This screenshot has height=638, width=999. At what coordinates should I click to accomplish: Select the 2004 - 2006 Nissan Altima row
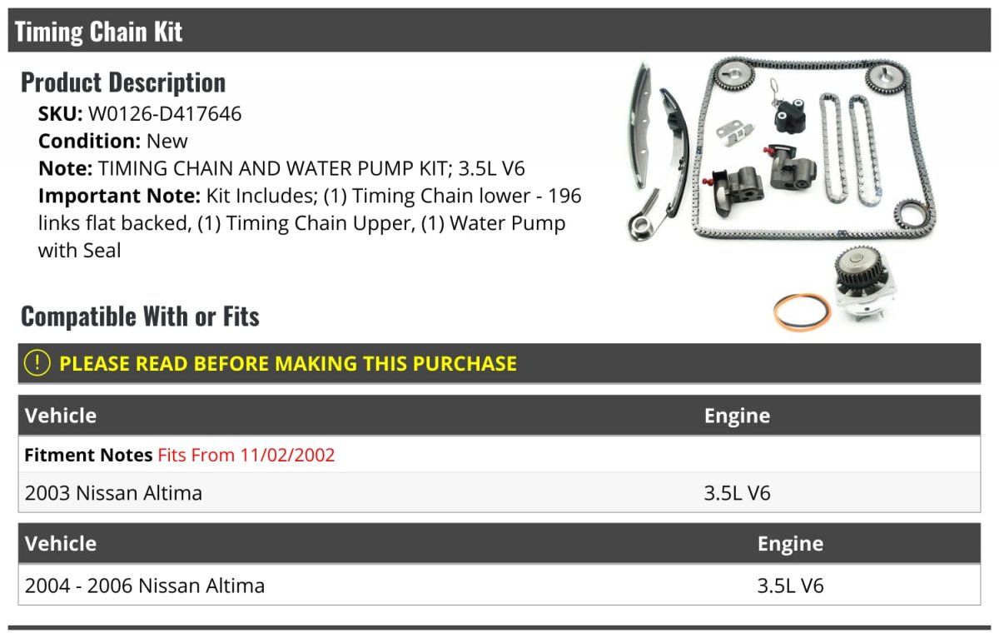point(499,585)
